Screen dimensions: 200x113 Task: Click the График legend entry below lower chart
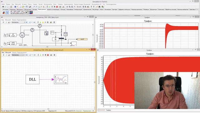(x=108, y=110)
